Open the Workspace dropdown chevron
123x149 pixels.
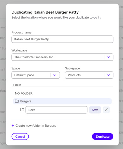click(108, 57)
